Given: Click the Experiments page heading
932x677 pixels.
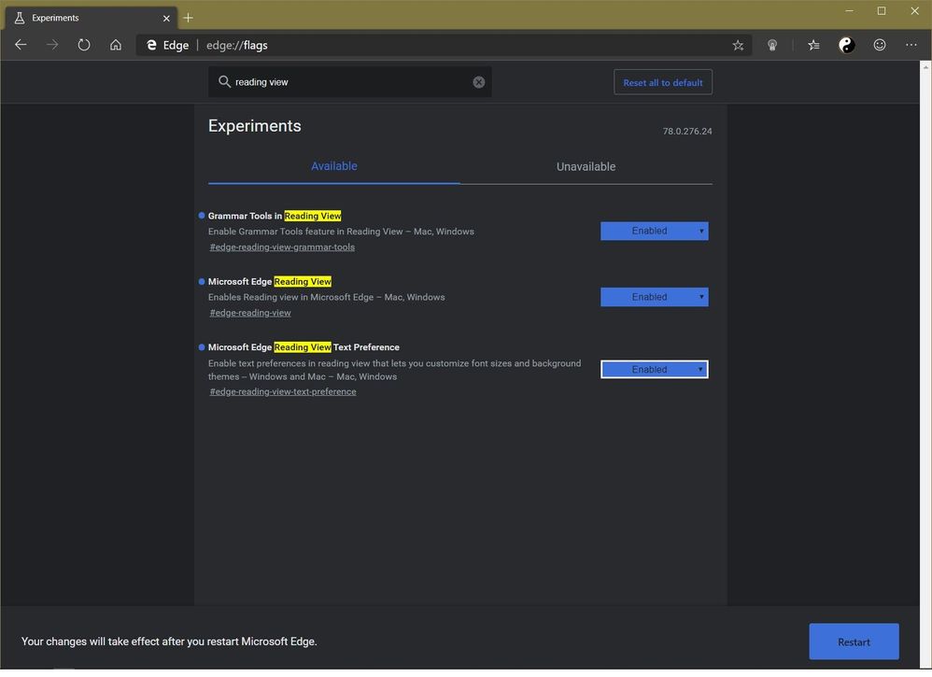Looking at the screenshot, I should 254,126.
